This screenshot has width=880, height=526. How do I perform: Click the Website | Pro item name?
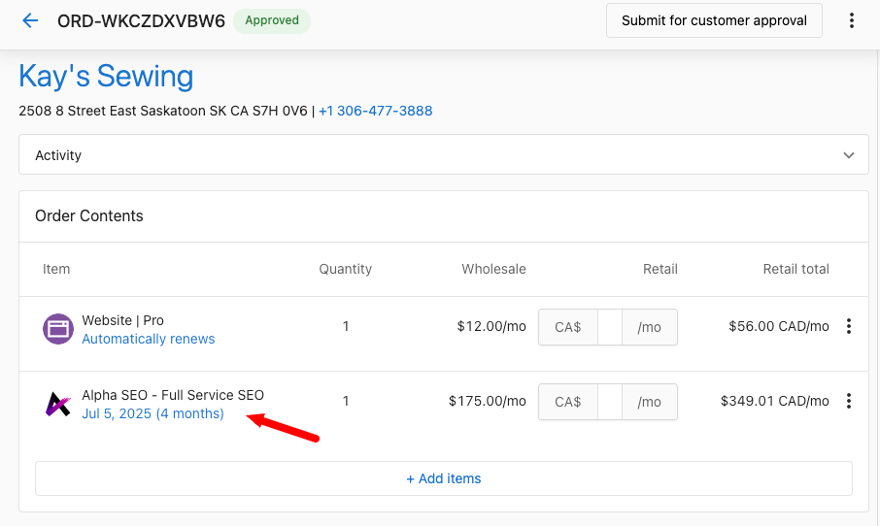point(123,321)
